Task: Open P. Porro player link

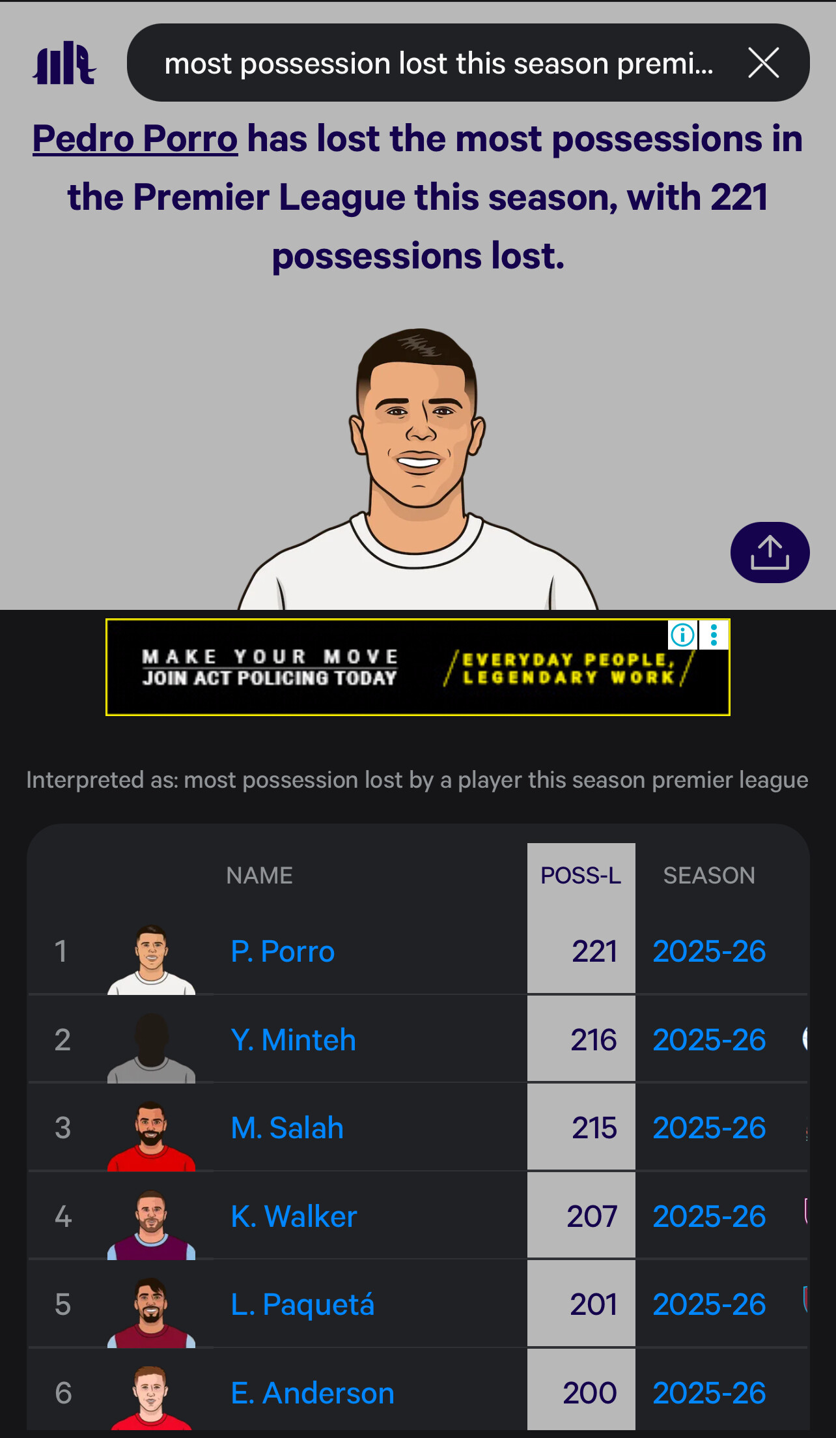Action: (283, 951)
